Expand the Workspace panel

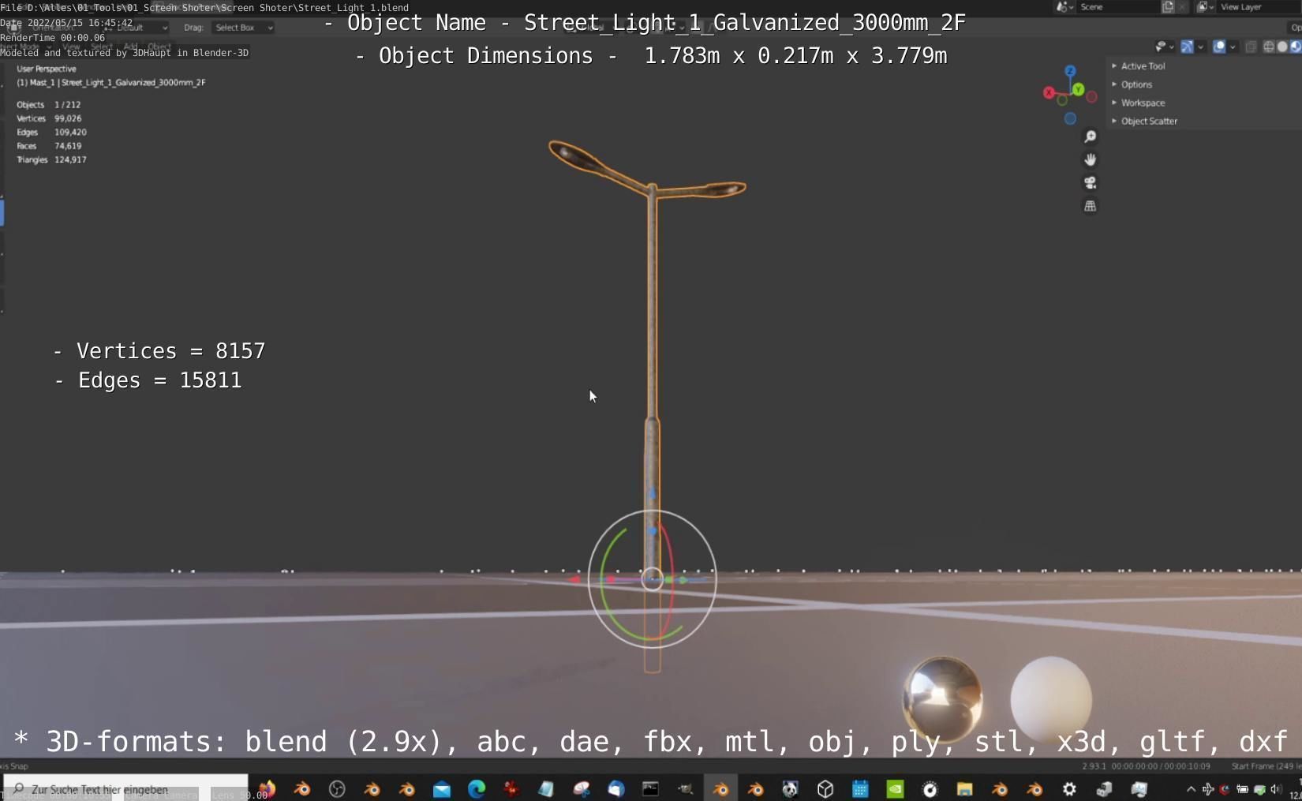pos(1142,103)
